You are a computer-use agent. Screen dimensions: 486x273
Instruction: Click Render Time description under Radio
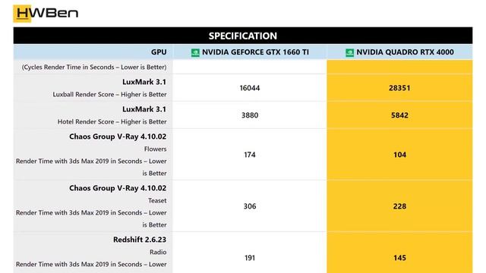click(x=91, y=265)
